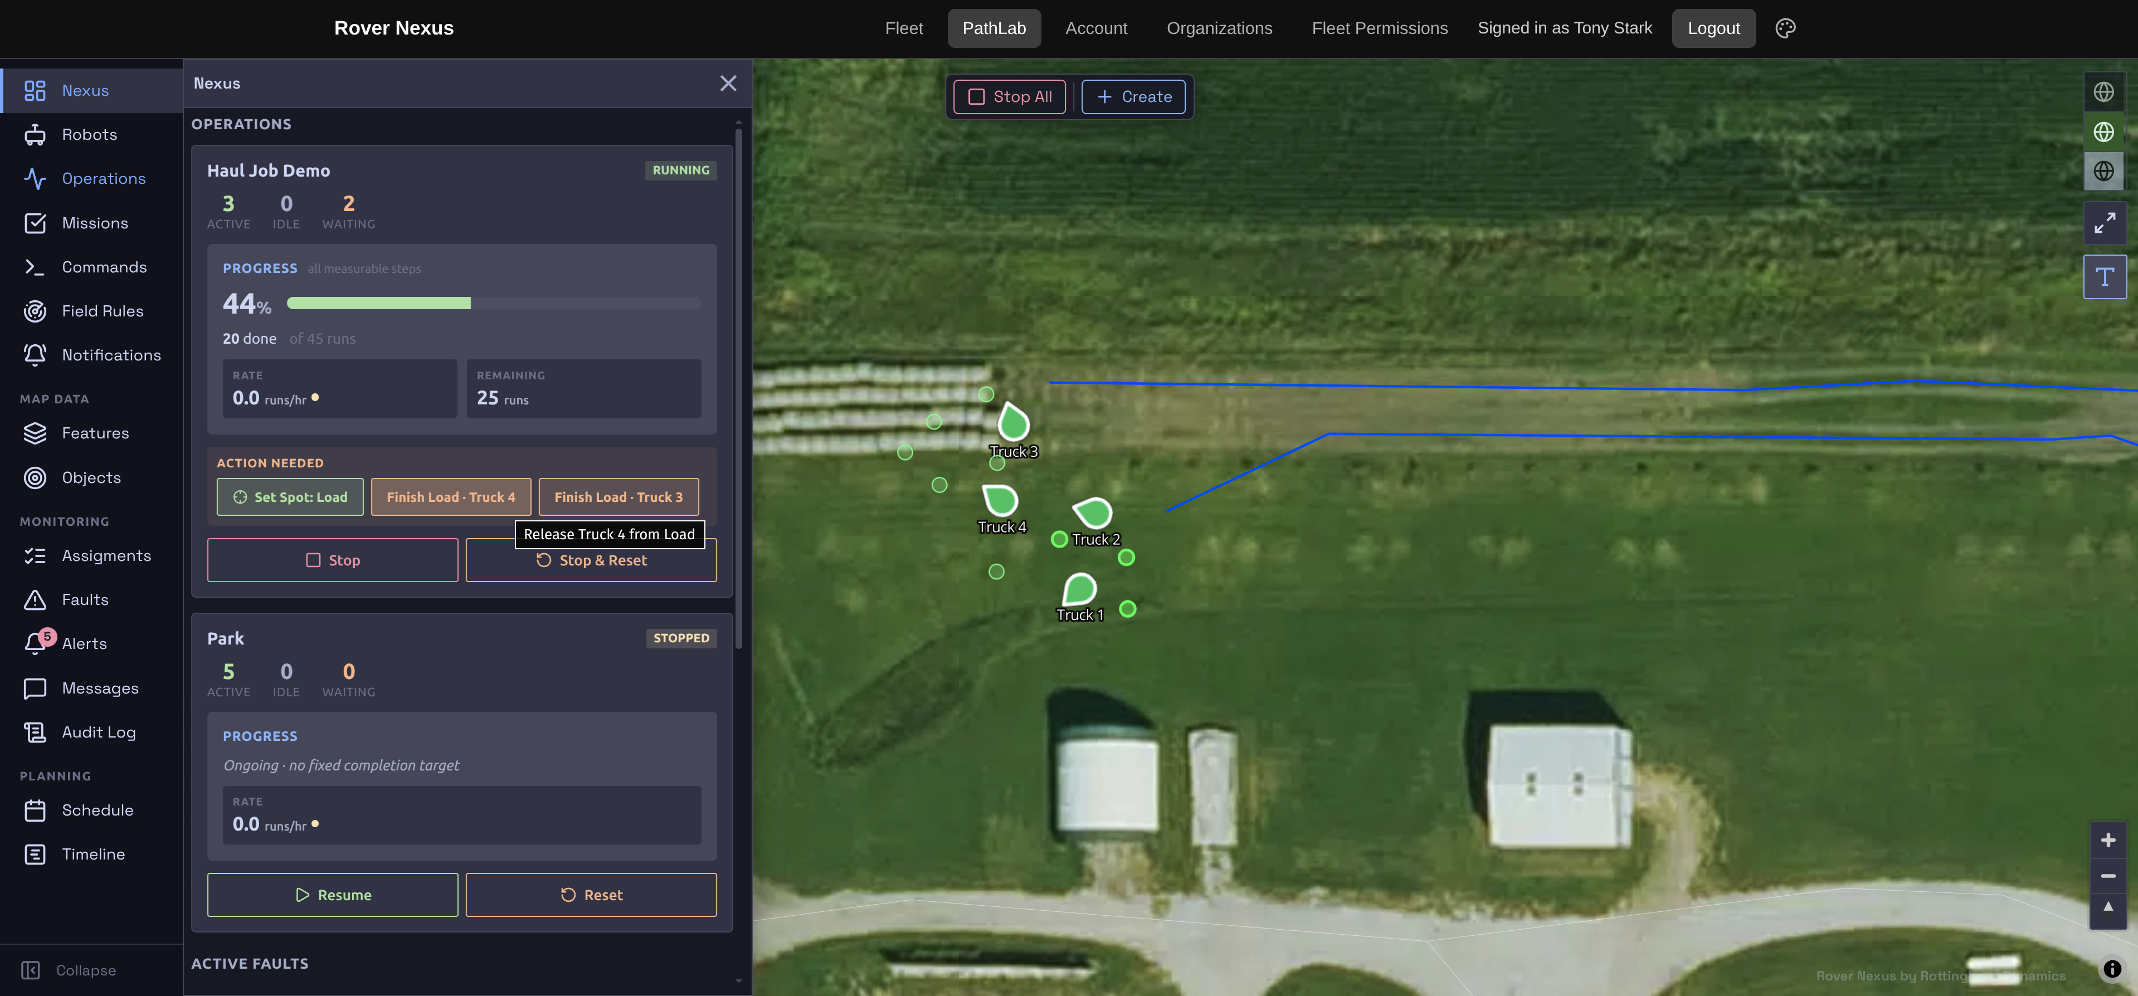Image resolution: width=2138 pixels, height=996 pixels.
Task: Reset the Park operation
Action: pyautogui.click(x=591, y=895)
